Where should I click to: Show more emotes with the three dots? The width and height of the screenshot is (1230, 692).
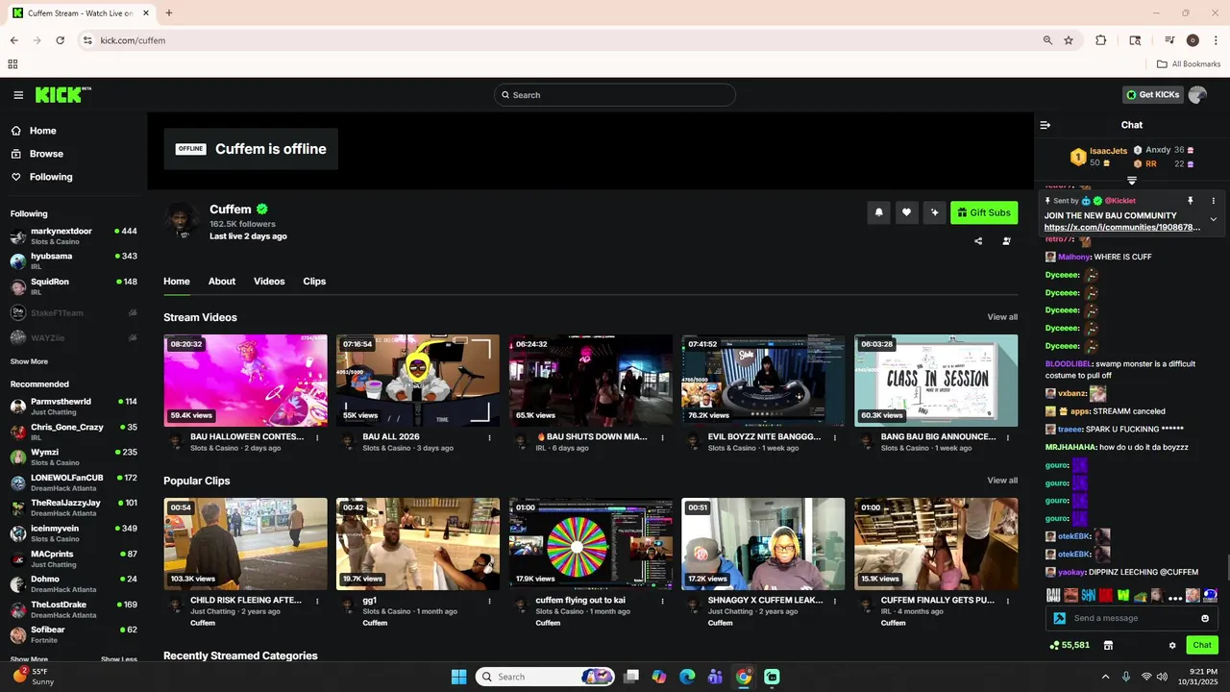(x=1174, y=596)
